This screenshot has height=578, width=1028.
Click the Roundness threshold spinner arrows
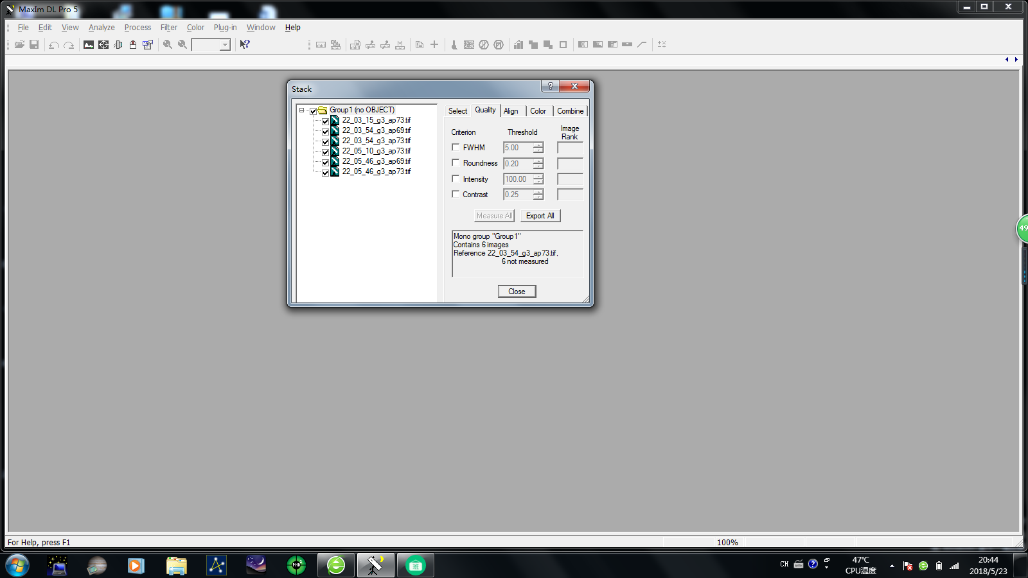[538, 163]
